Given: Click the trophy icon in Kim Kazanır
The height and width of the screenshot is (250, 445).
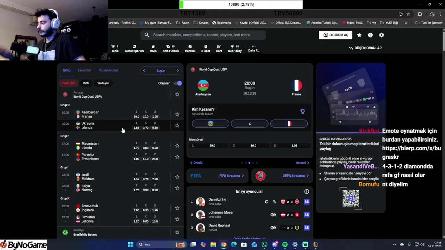Looking at the screenshot, I should coord(303,111).
